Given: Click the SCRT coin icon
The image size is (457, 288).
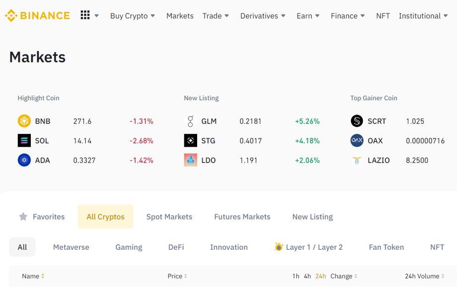Looking at the screenshot, I should point(357,121).
